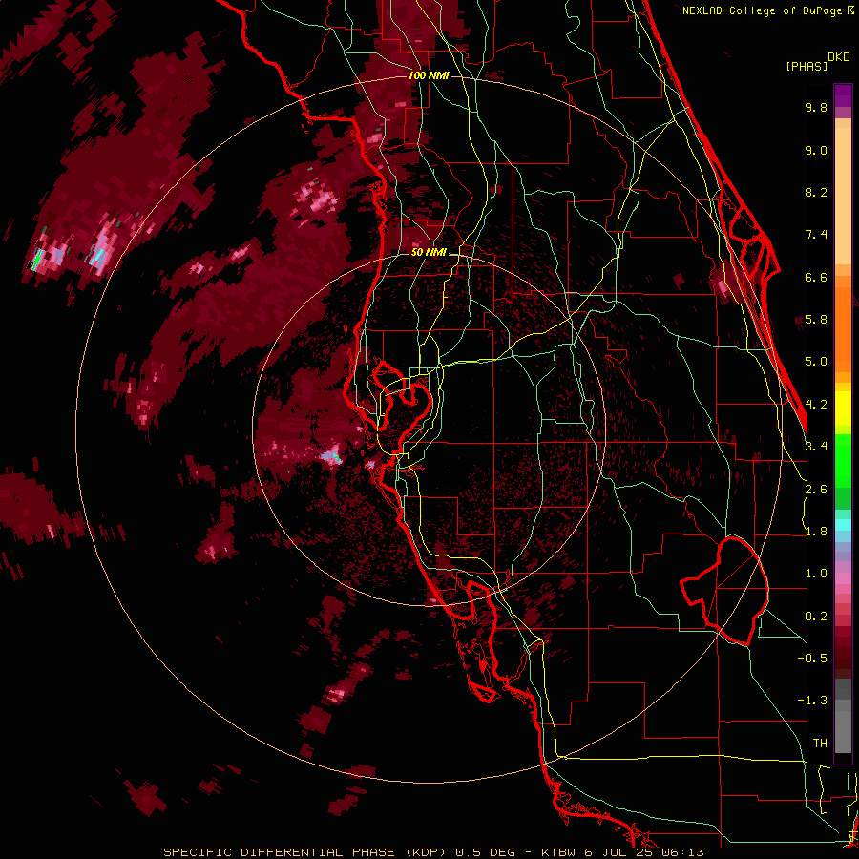Image resolution: width=859 pixels, height=859 pixels.
Task: Click the 8.2 scale value
Action: [816, 192]
